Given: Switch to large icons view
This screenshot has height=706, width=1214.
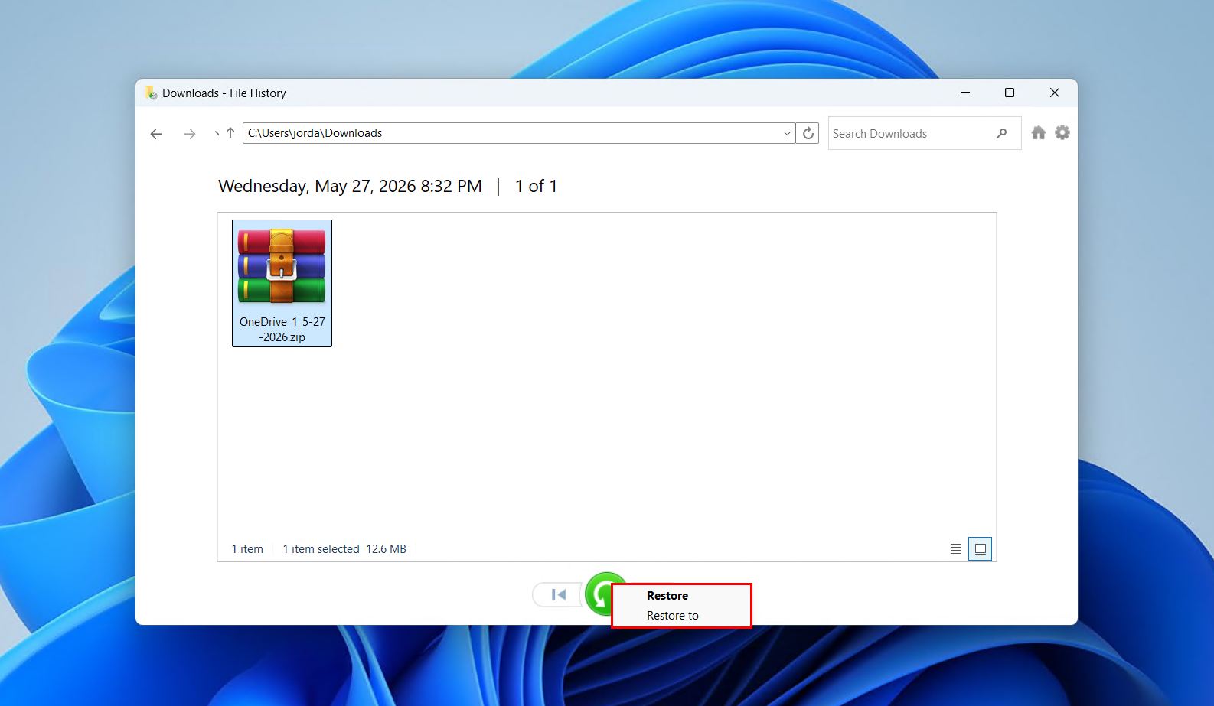Looking at the screenshot, I should coord(980,549).
